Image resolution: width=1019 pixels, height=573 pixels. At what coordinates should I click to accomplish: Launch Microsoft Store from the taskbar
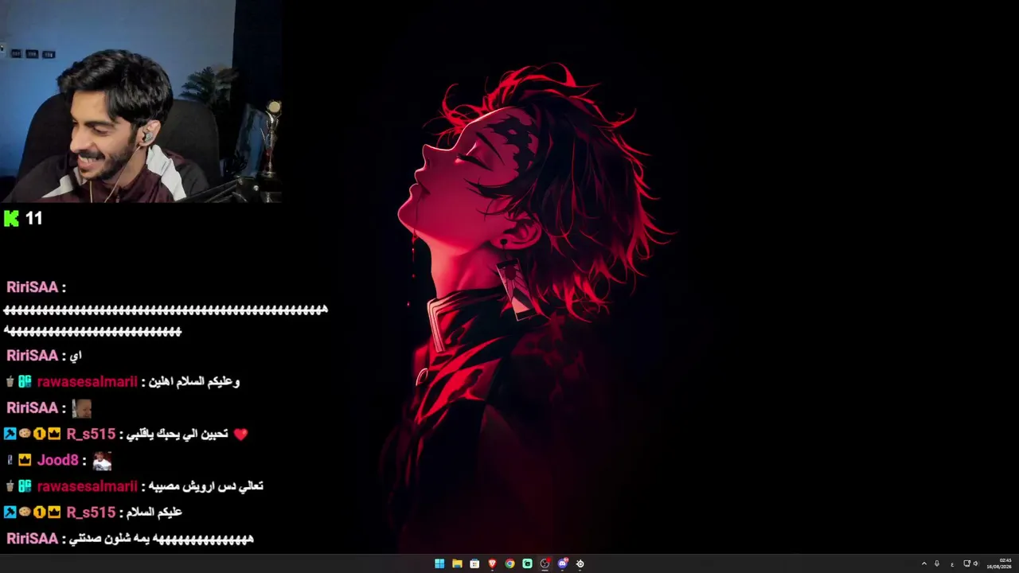474,563
